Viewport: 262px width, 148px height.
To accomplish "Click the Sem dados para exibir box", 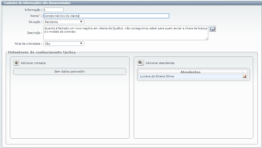I will (x=70, y=71).
